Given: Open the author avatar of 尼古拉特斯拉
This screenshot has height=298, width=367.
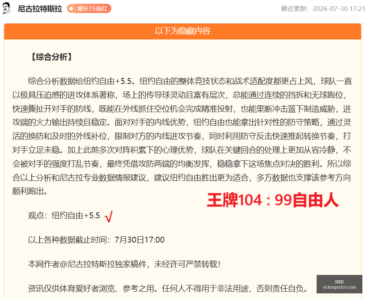Looking at the screenshot, I should (x=7, y=8).
